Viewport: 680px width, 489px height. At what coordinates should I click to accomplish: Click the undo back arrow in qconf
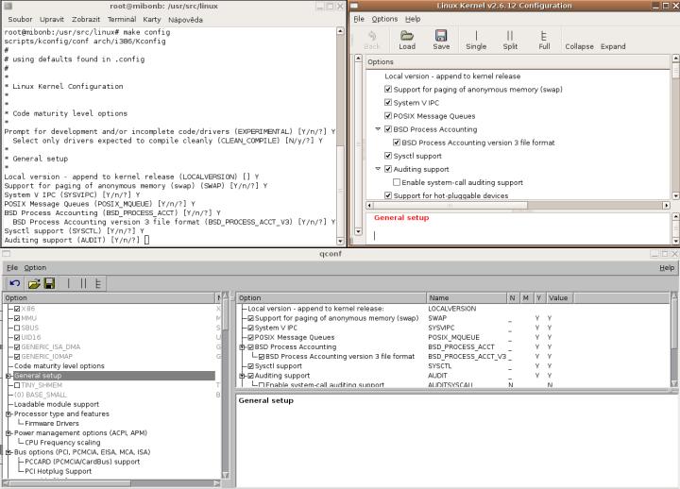pyautogui.click(x=15, y=283)
